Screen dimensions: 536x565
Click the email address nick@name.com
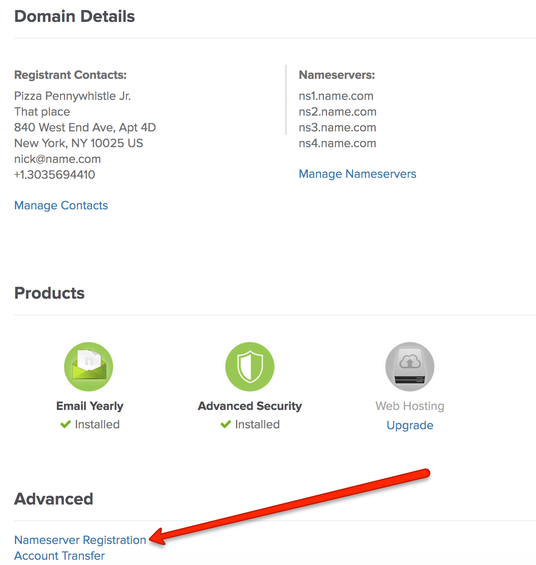click(57, 159)
